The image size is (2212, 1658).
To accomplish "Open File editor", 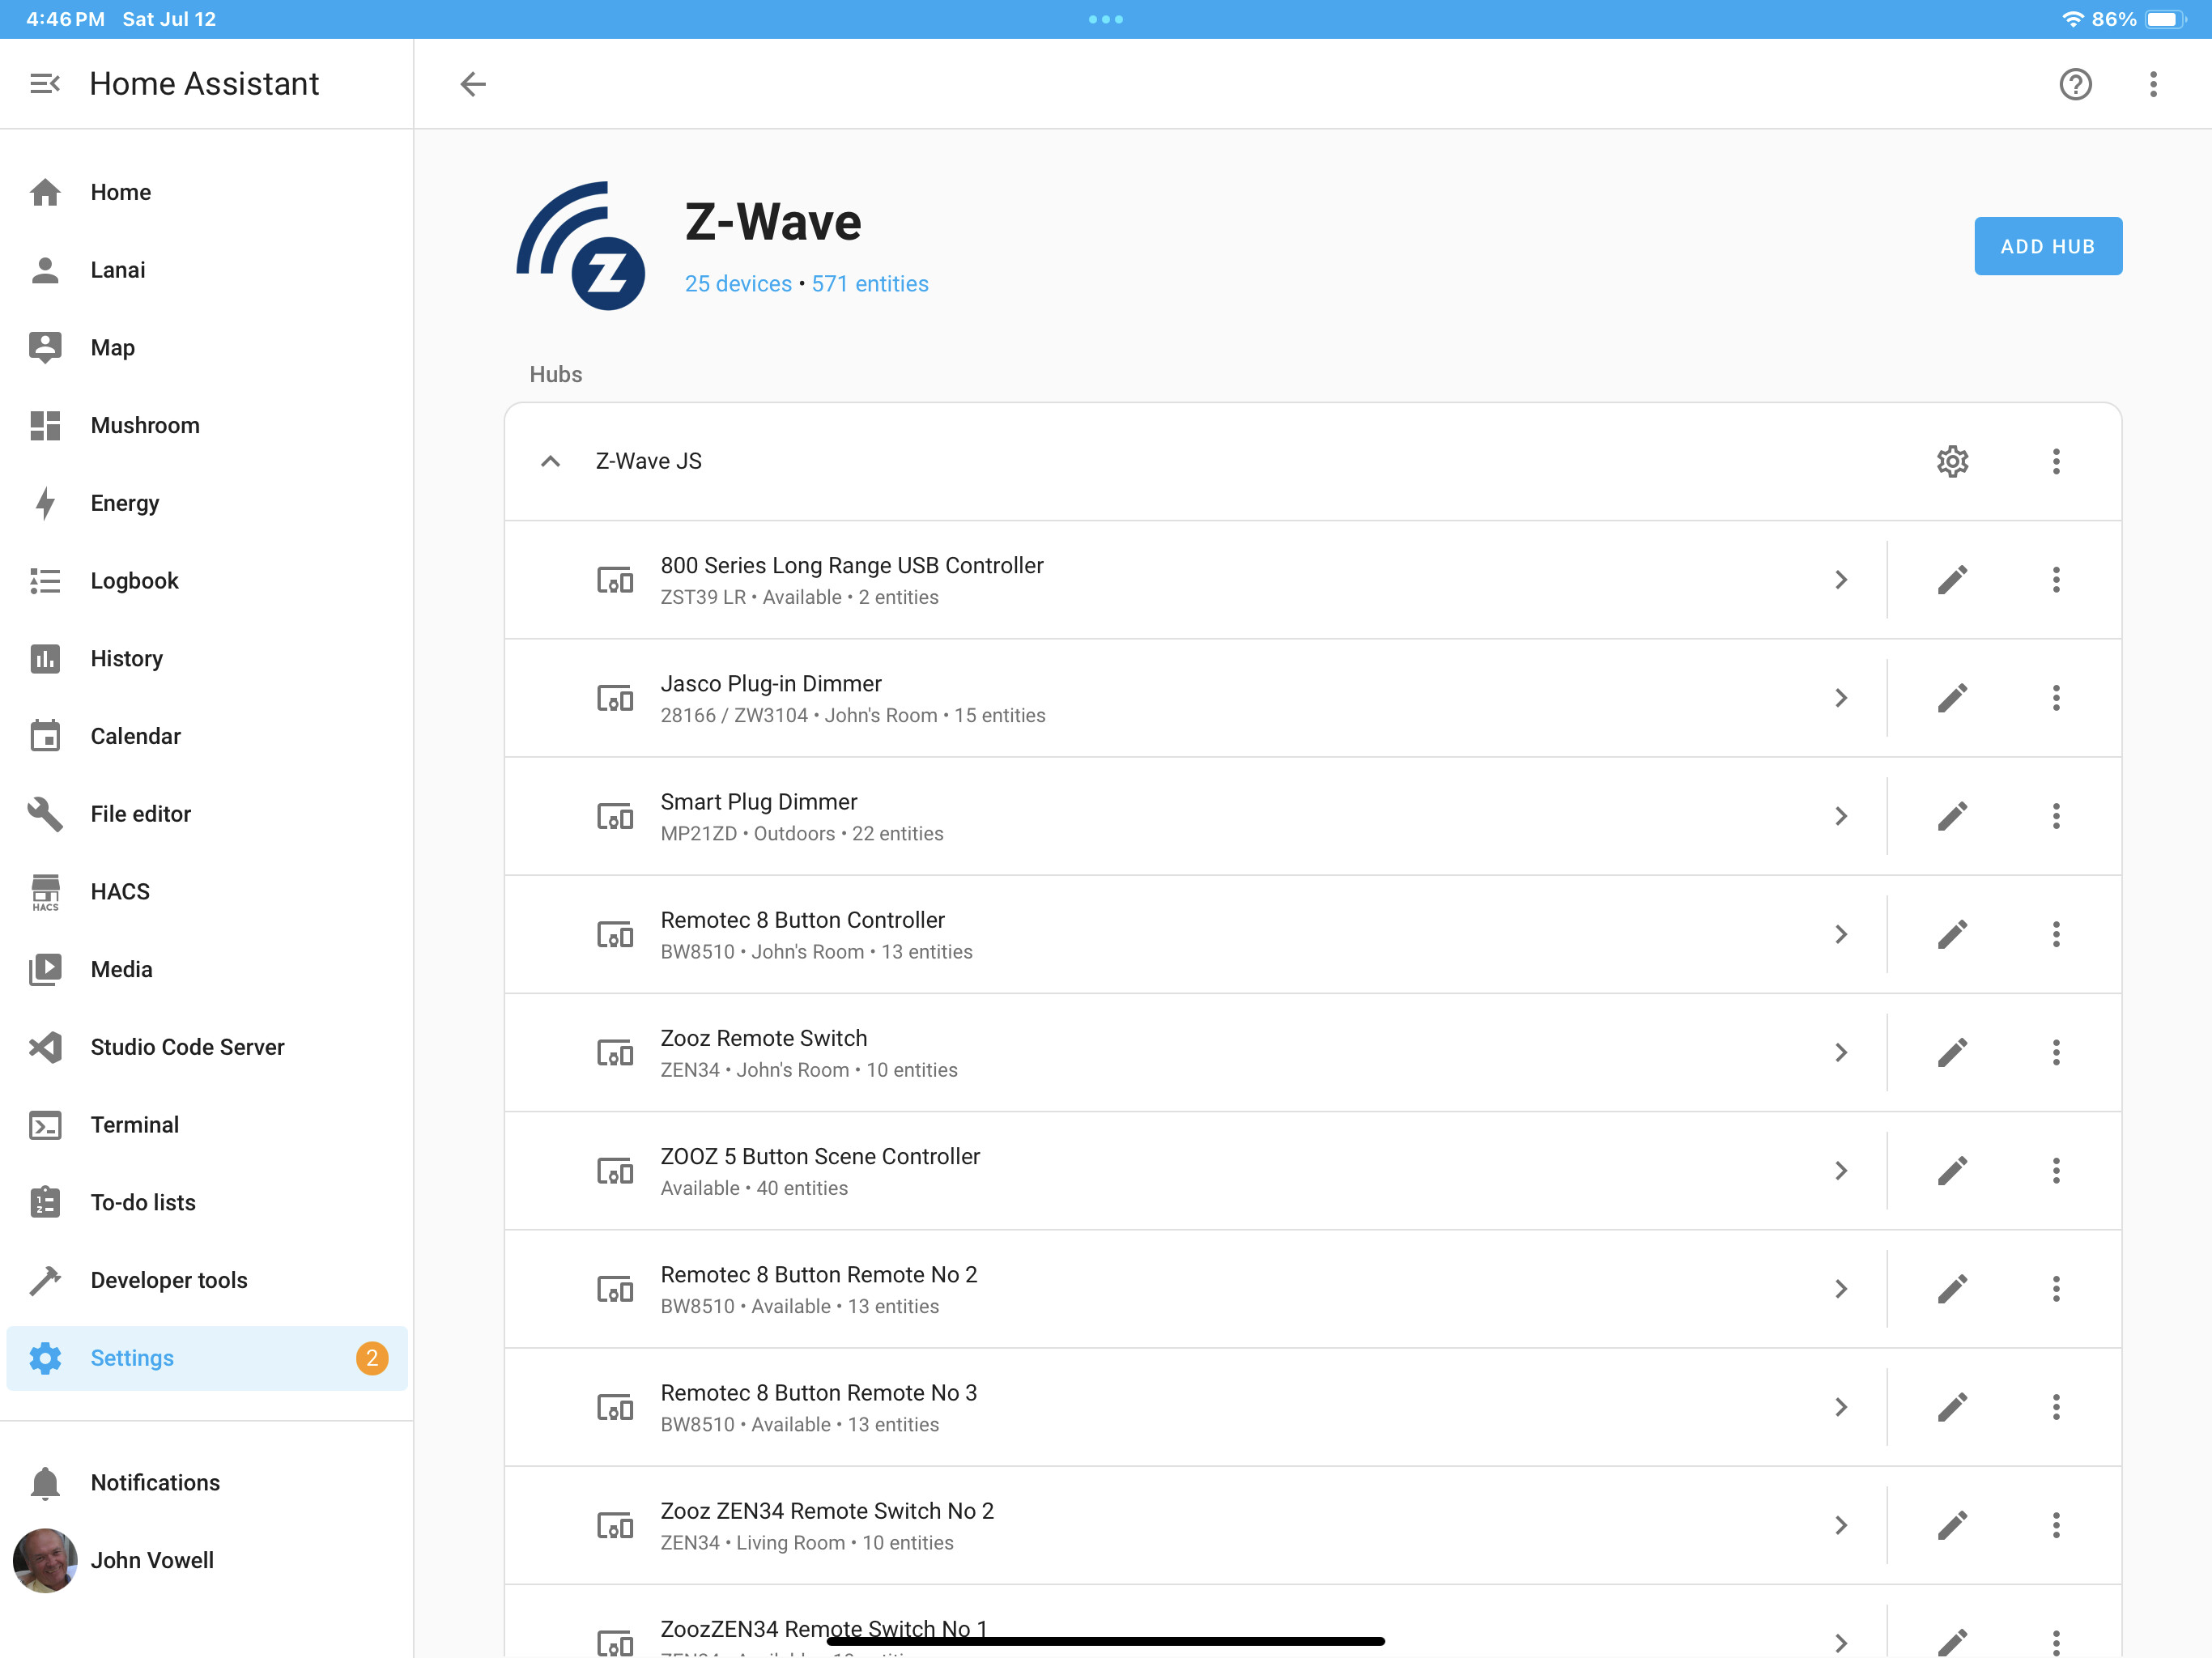I will [x=207, y=814].
